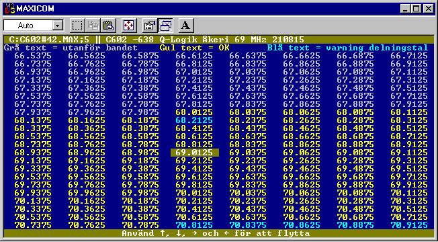Select frequency 69.5375

point(33,177)
